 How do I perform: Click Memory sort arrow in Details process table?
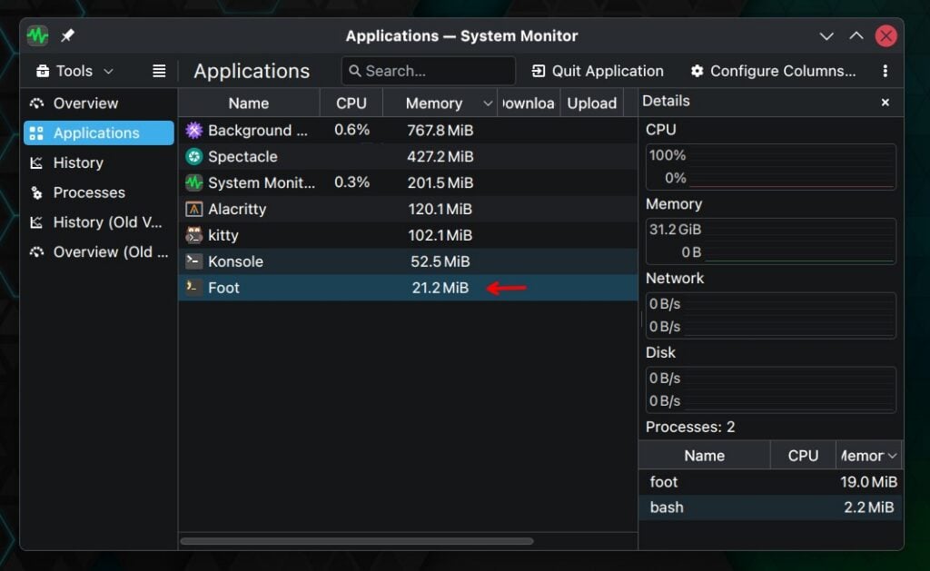click(892, 456)
